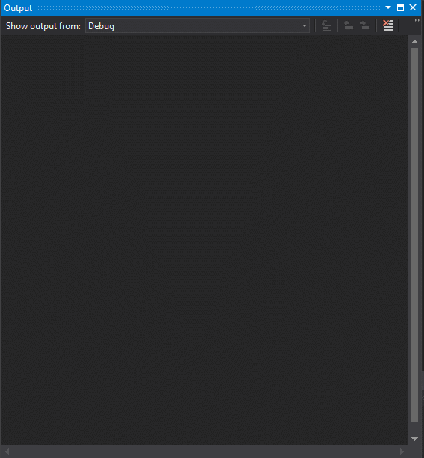This screenshot has width=424, height=458.
Task: Click the horizontal scroll left arrow
Action: click(x=7, y=451)
